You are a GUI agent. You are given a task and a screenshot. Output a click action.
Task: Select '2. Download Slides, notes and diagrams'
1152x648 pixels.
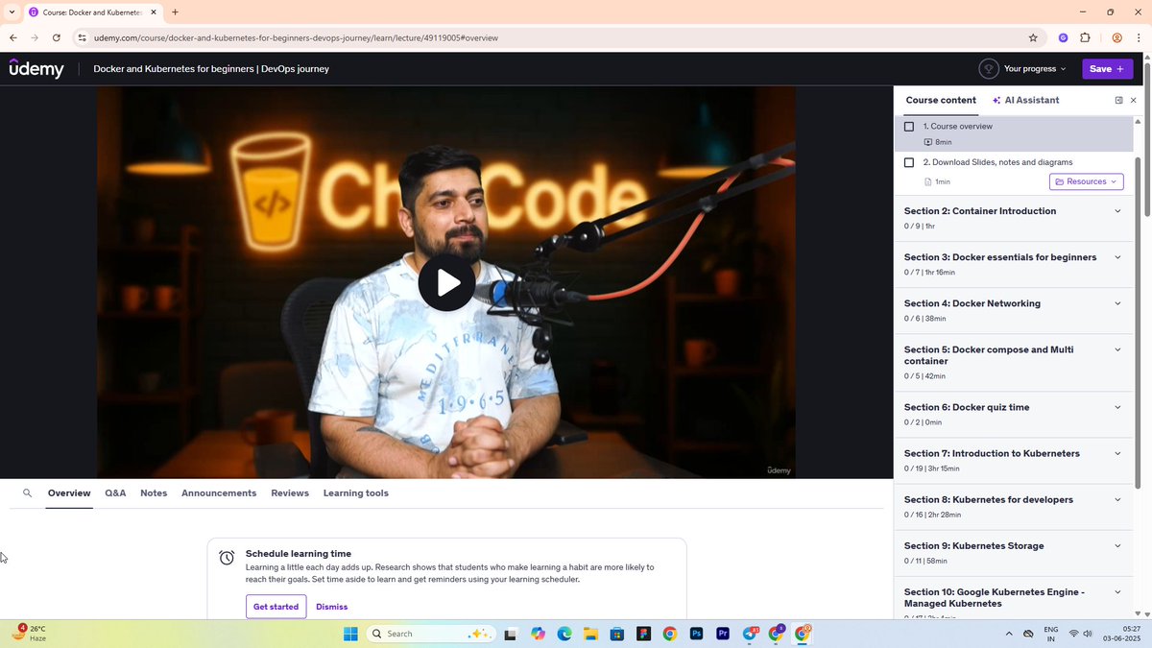[x=1014, y=173]
